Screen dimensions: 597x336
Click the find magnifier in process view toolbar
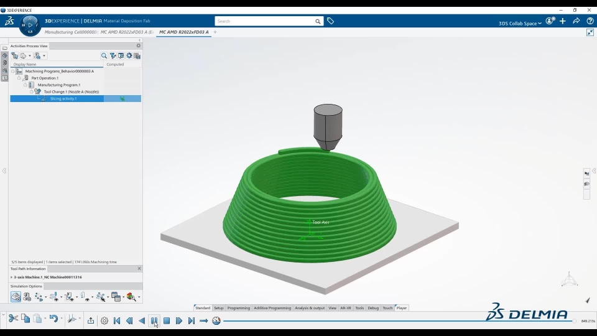[104, 55]
